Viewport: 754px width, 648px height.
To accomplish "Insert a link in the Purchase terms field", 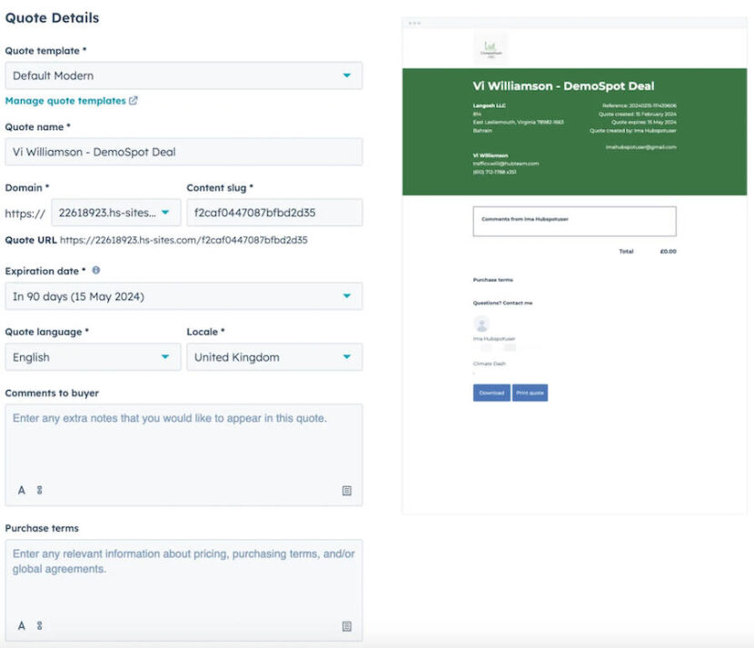I will click(x=40, y=625).
